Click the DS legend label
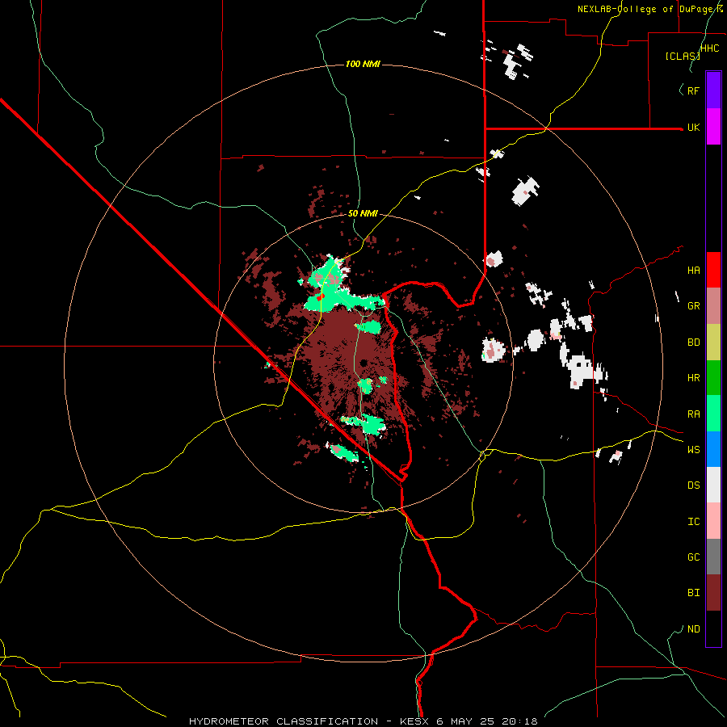Screen dimensions: 727x727 click(693, 485)
